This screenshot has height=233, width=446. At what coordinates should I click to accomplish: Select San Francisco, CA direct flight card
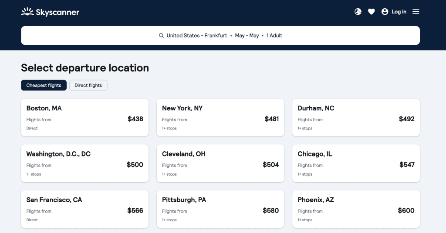85,209
